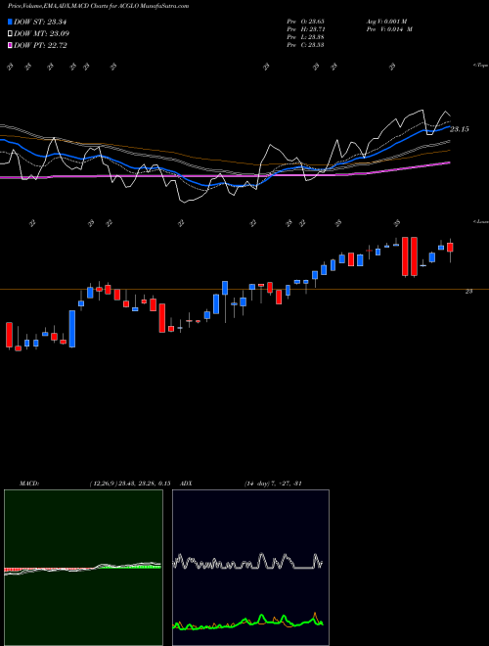The height and width of the screenshot is (646, 489).
Task: Click the MACD (12,26,9) values text
Action: (x=130, y=484)
